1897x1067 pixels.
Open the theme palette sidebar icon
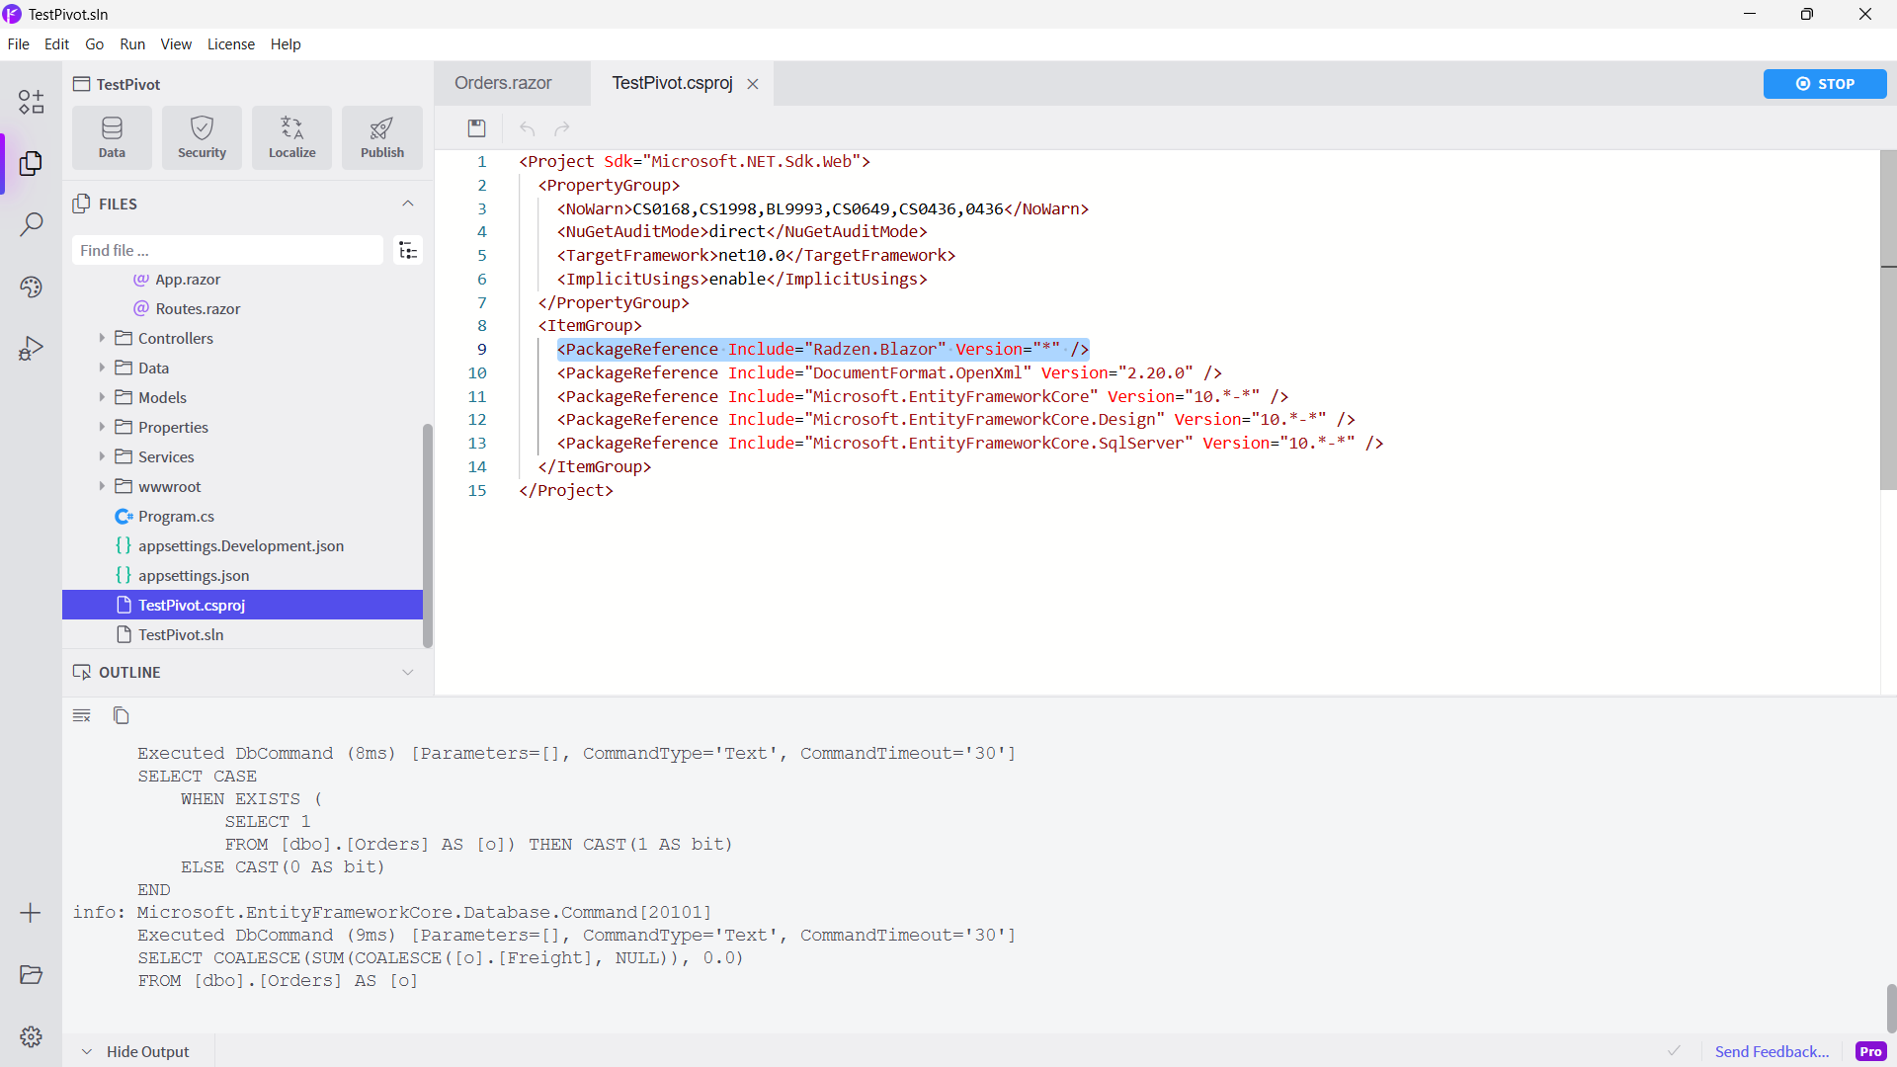tap(31, 287)
